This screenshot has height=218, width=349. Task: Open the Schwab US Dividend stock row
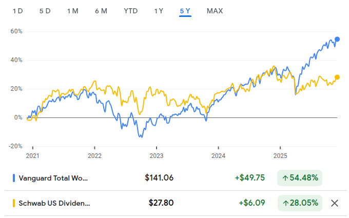pos(176,203)
